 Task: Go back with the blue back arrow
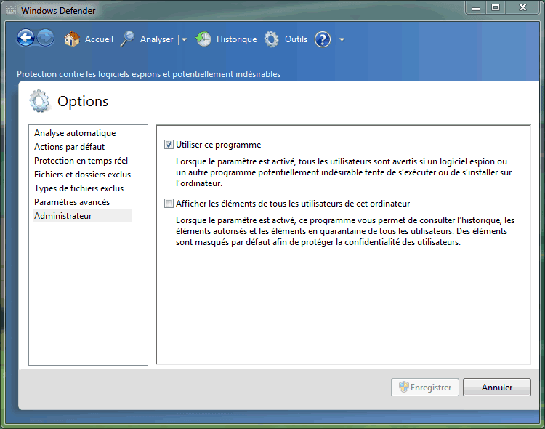tap(25, 38)
